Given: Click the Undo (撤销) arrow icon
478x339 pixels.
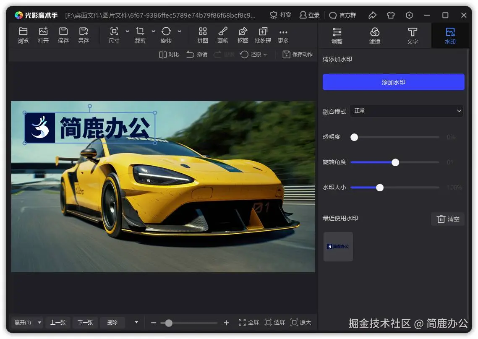Looking at the screenshot, I should point(191,55).
